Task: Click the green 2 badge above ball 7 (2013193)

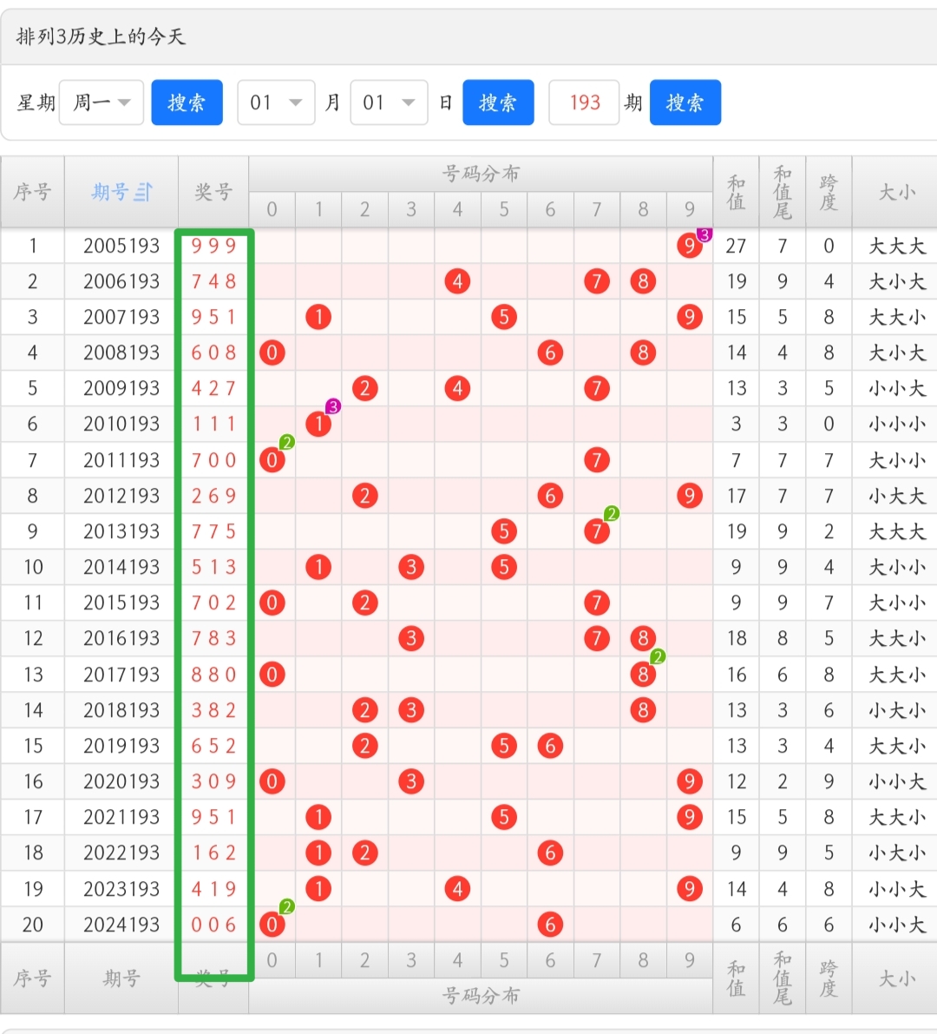Action: tap(611, 513)
